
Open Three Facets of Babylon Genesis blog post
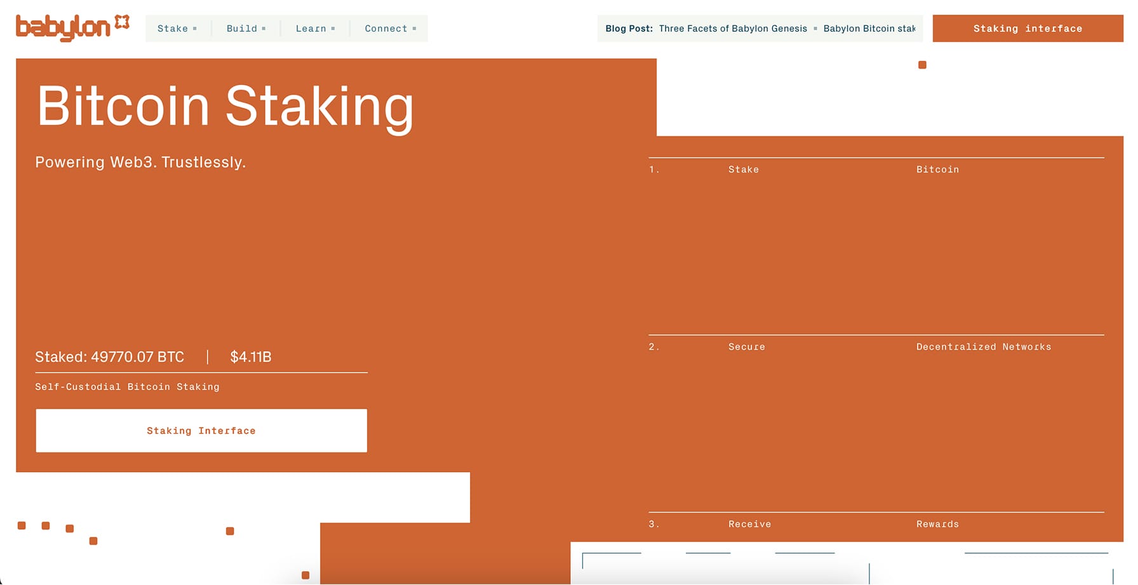point(733,29)
